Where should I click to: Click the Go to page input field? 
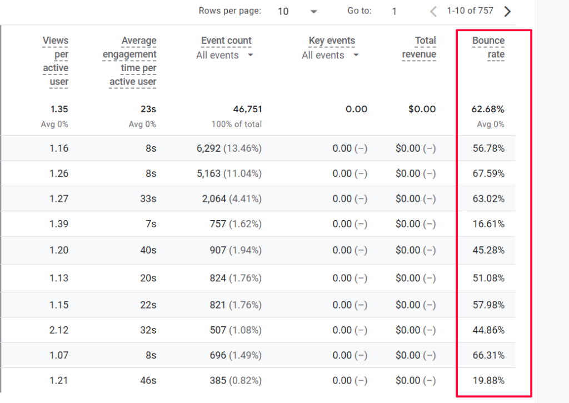coord(395,11)
